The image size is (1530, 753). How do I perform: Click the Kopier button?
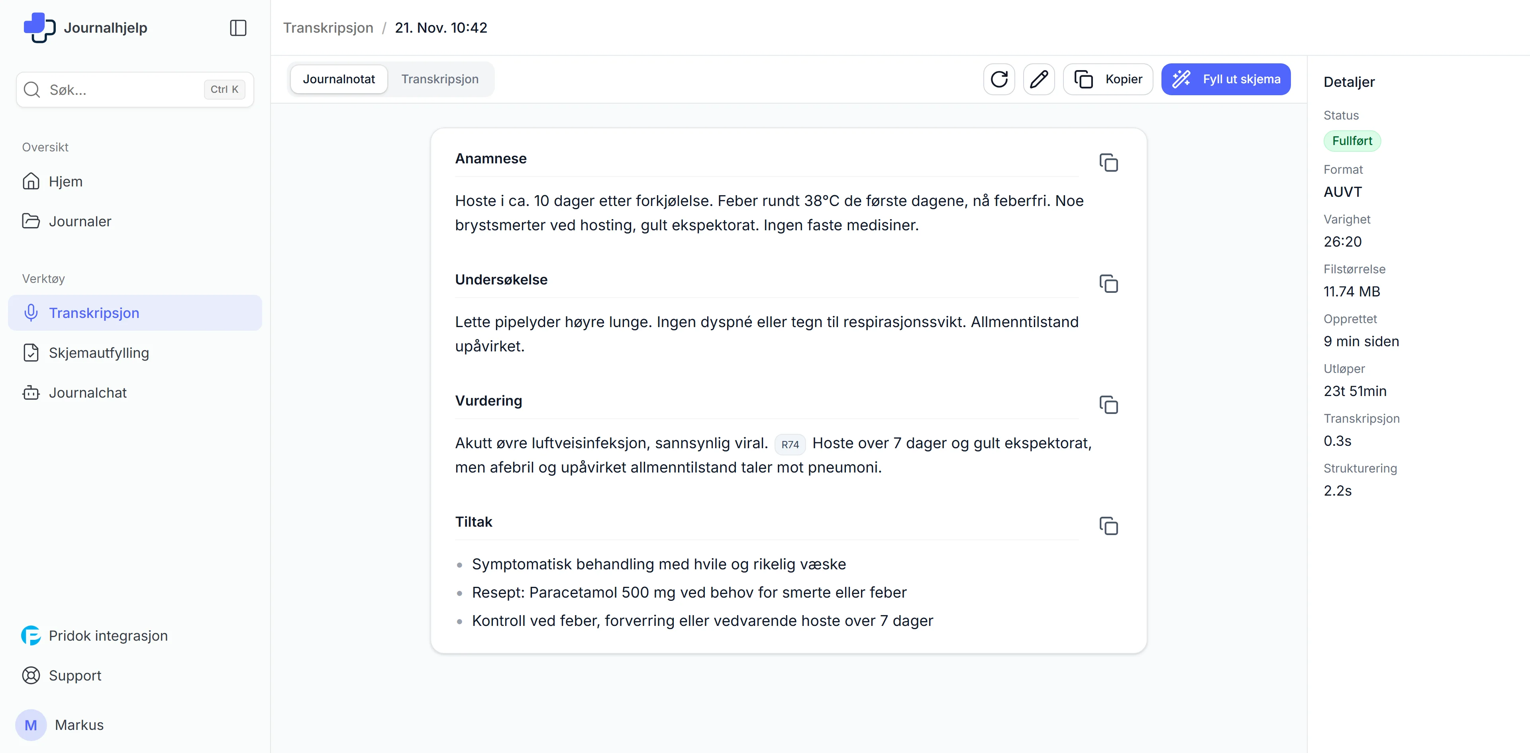tap(1108, 79)
